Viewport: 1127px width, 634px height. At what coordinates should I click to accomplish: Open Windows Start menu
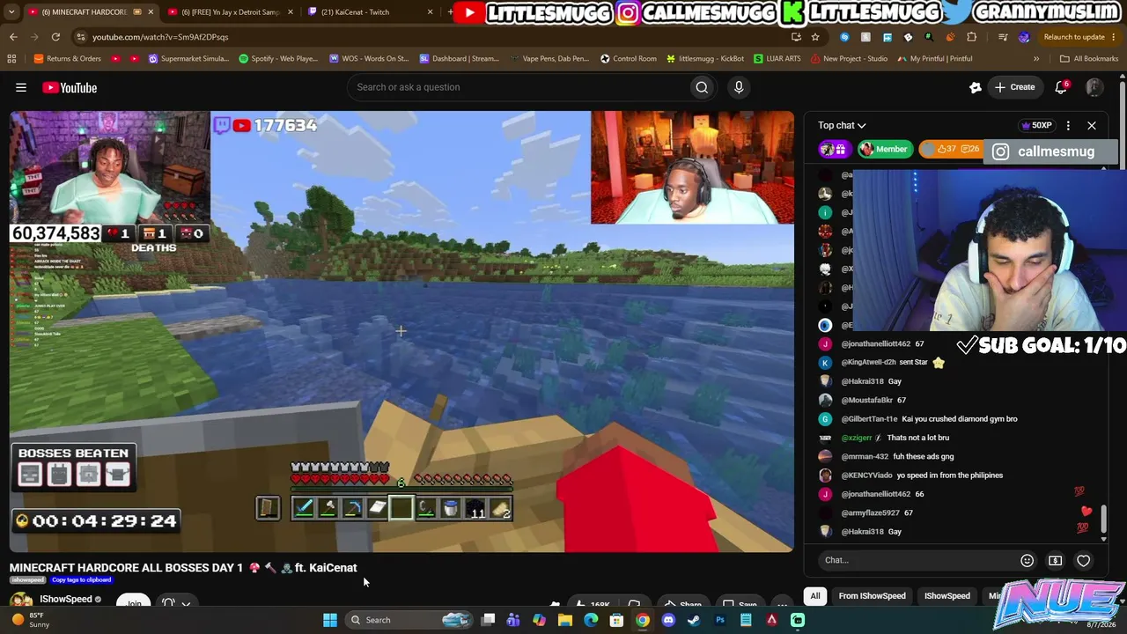tap(330, 620)
